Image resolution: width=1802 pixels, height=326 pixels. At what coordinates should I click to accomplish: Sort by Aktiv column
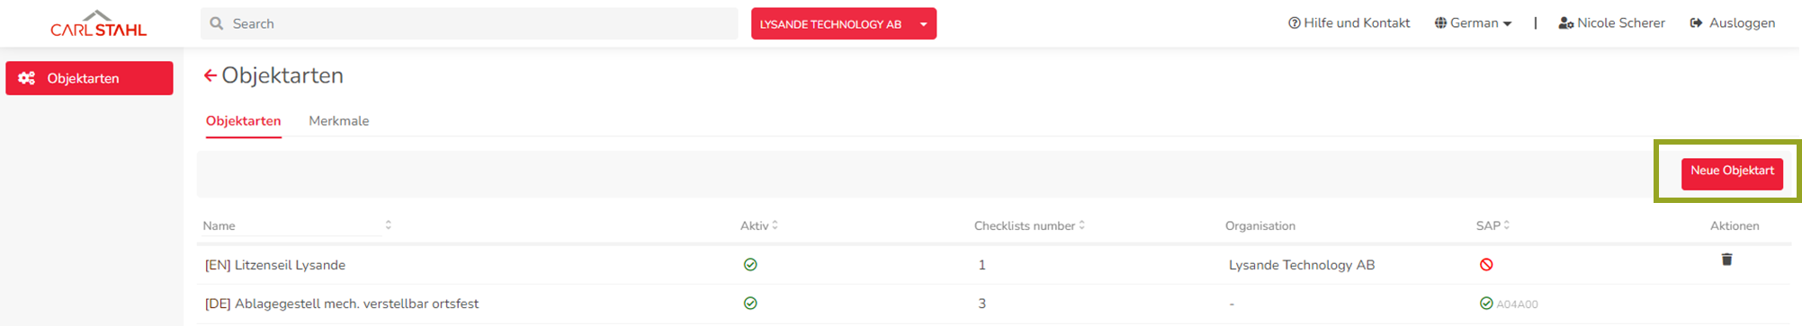775,225
